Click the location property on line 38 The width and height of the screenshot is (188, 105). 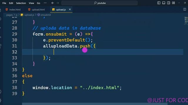point(61,88)
